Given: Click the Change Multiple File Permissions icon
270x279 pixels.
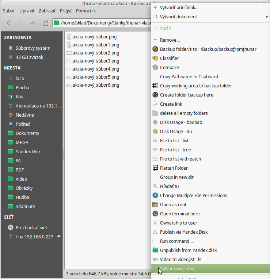Looking at the screenshot, I should coord(155,196).
